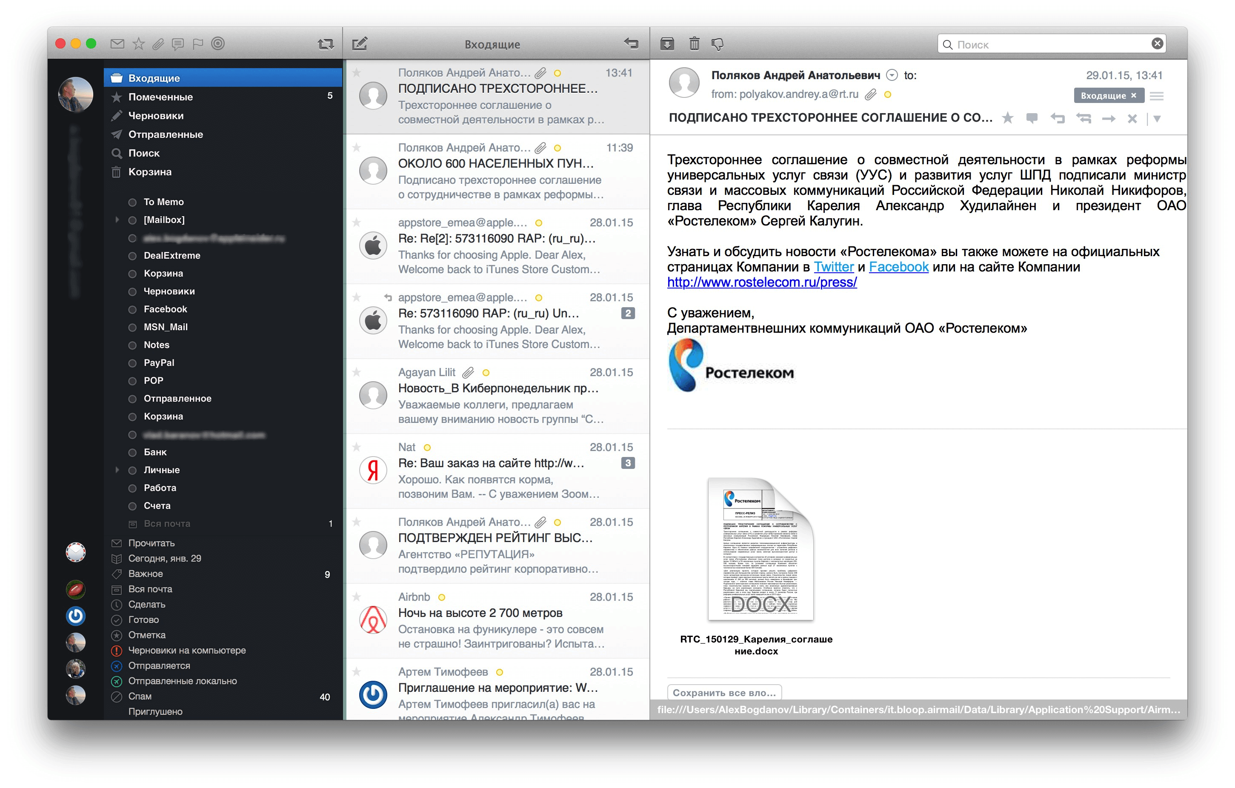Image resolution: width=1235 pixels, height=788 pixels.
Task: Open more actions dropdown arrow in message header
Action: (1157, 119)
